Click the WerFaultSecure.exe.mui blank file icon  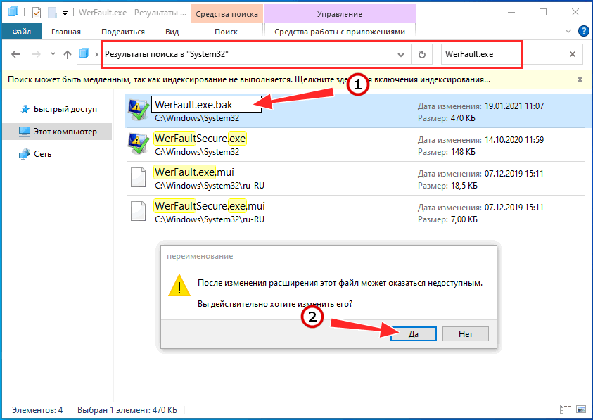[x=138, y=211]
